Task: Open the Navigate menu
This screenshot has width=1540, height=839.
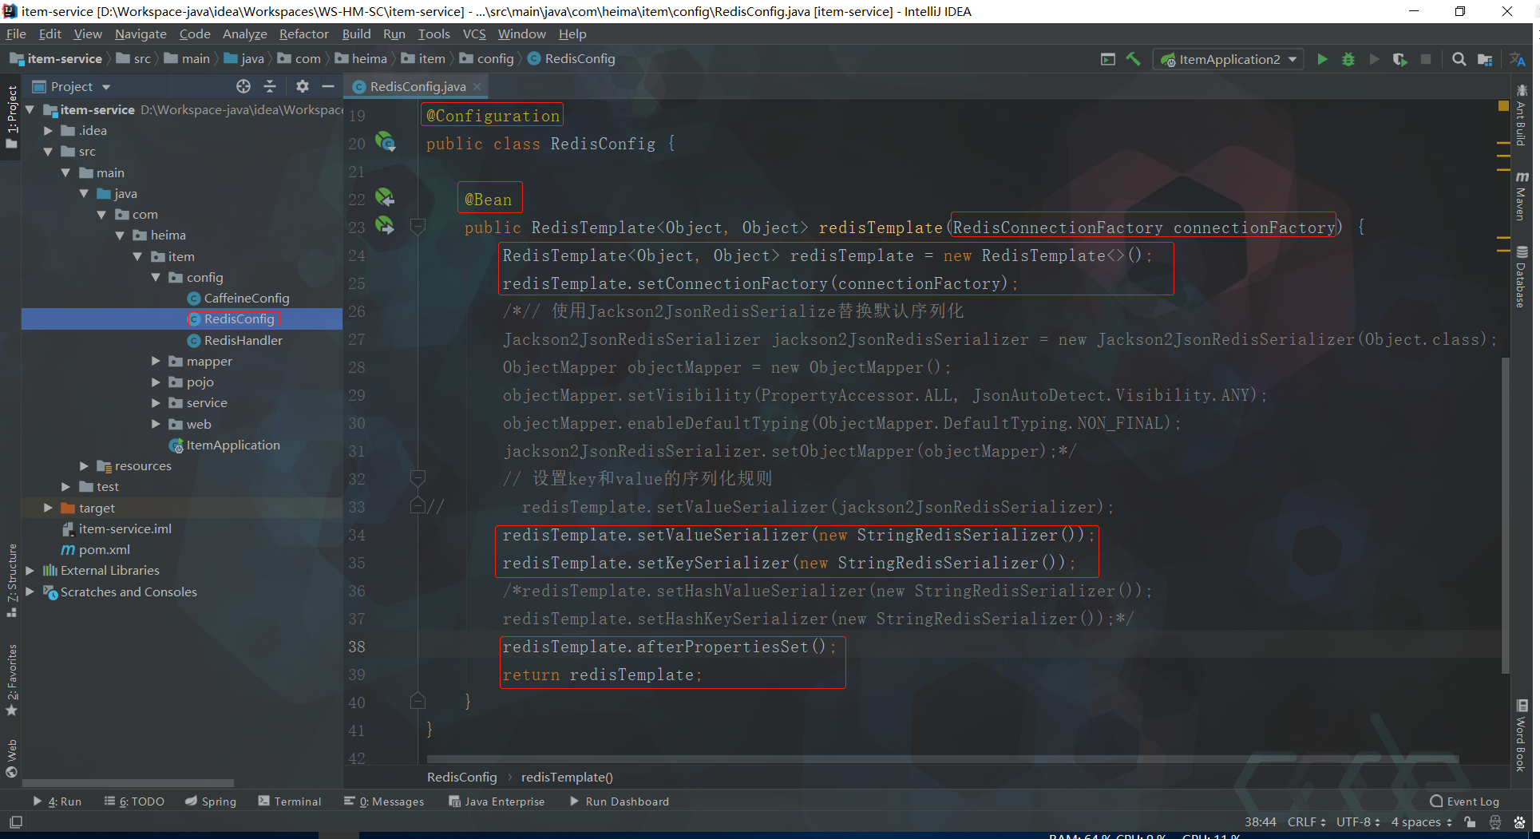Action: pos(141,34)
